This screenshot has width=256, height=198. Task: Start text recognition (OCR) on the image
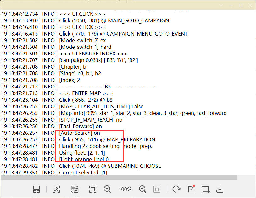[56, 189]
